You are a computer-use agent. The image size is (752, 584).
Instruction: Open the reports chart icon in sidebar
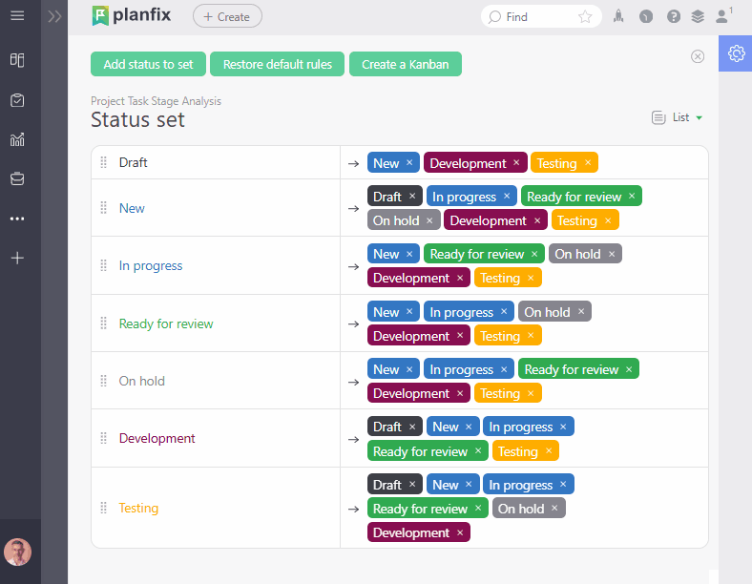pyautogui.click(x=17, y=139)
